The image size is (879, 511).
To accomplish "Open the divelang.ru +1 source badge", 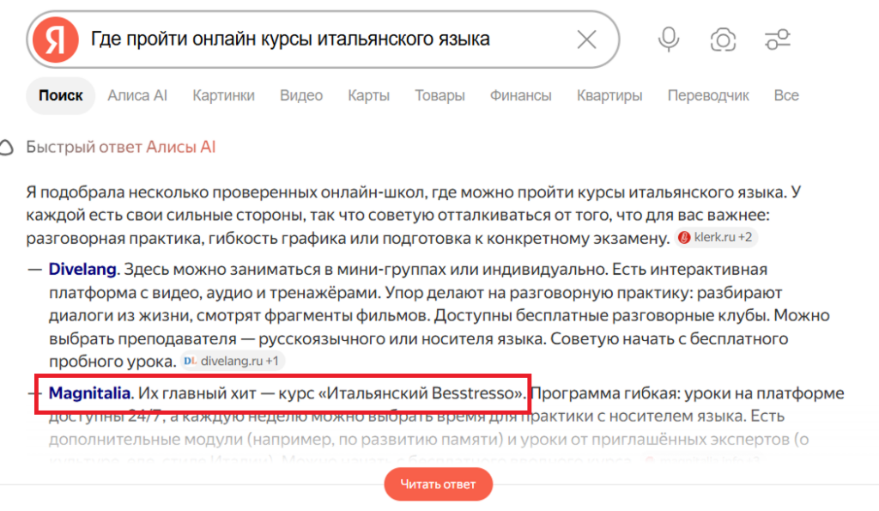I will pos(232,361).
